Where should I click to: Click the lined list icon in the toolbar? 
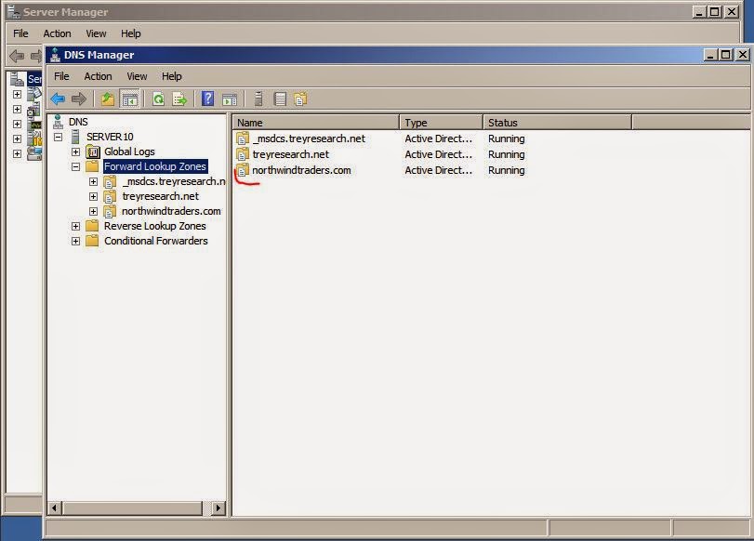point(280,99)
